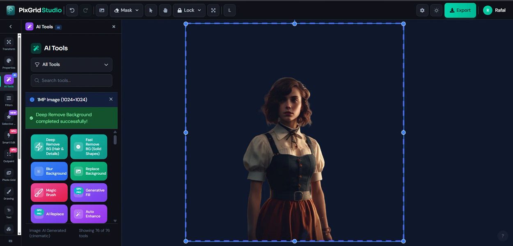
Task: Click the bottom-right selection handle
Action: coord(403,241)
